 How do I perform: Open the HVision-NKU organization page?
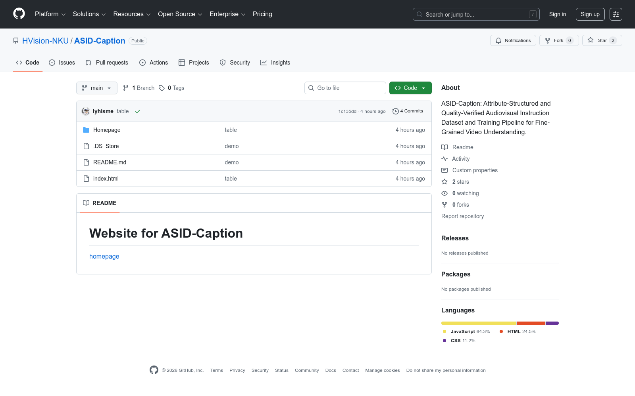point(45,41)
